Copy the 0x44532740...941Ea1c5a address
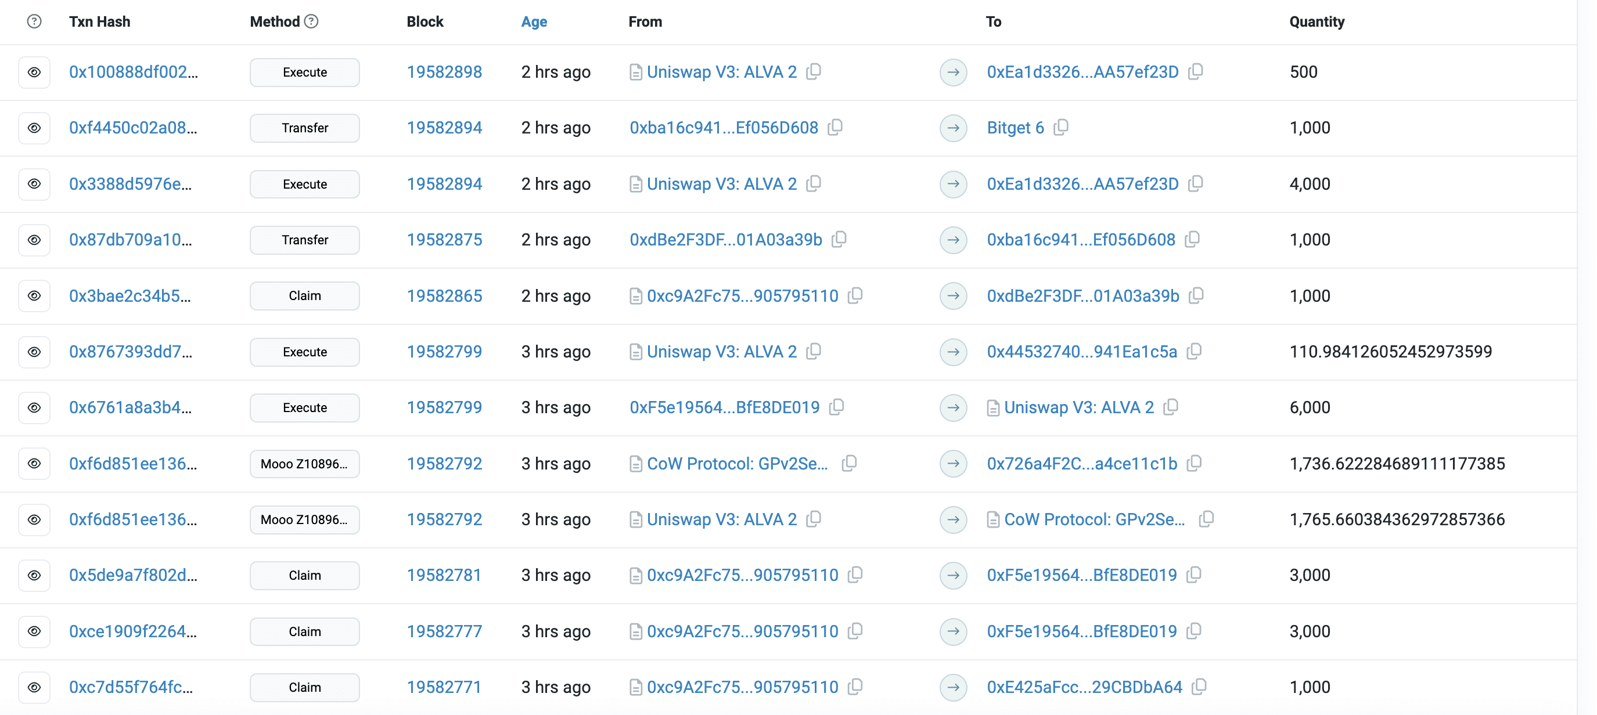 pyautogui.click(x=1193, y=351)
